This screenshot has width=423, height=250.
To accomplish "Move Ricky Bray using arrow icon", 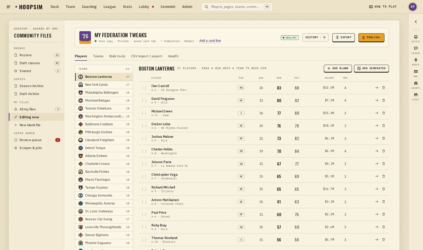I will 377,227.
